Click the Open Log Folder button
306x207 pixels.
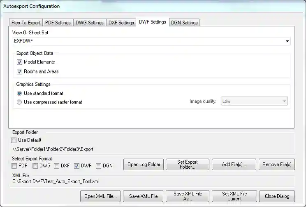[144, 165]
